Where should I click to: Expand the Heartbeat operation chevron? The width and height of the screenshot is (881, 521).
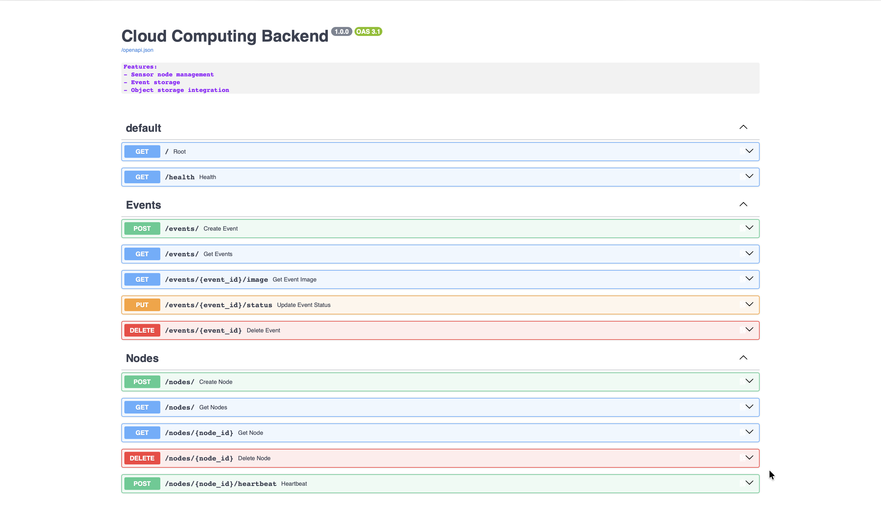tap(750, 483)
